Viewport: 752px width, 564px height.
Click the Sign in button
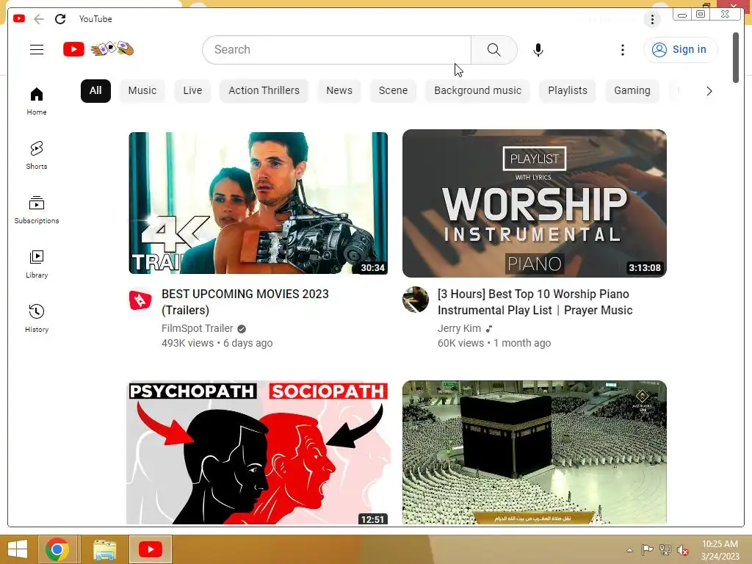(680, 49)
